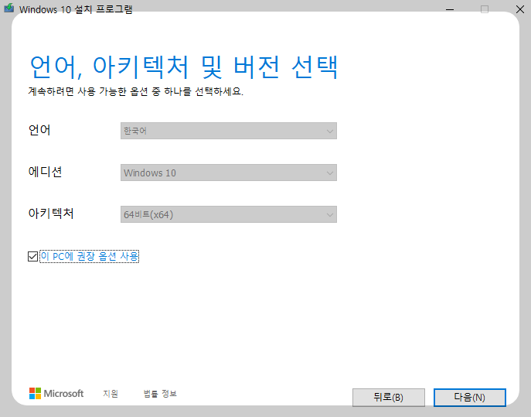Open the 언어 dropdown showing 한국어

coord(229,131)
